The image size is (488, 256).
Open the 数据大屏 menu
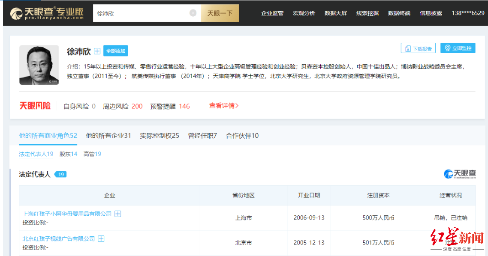(336, 13)
